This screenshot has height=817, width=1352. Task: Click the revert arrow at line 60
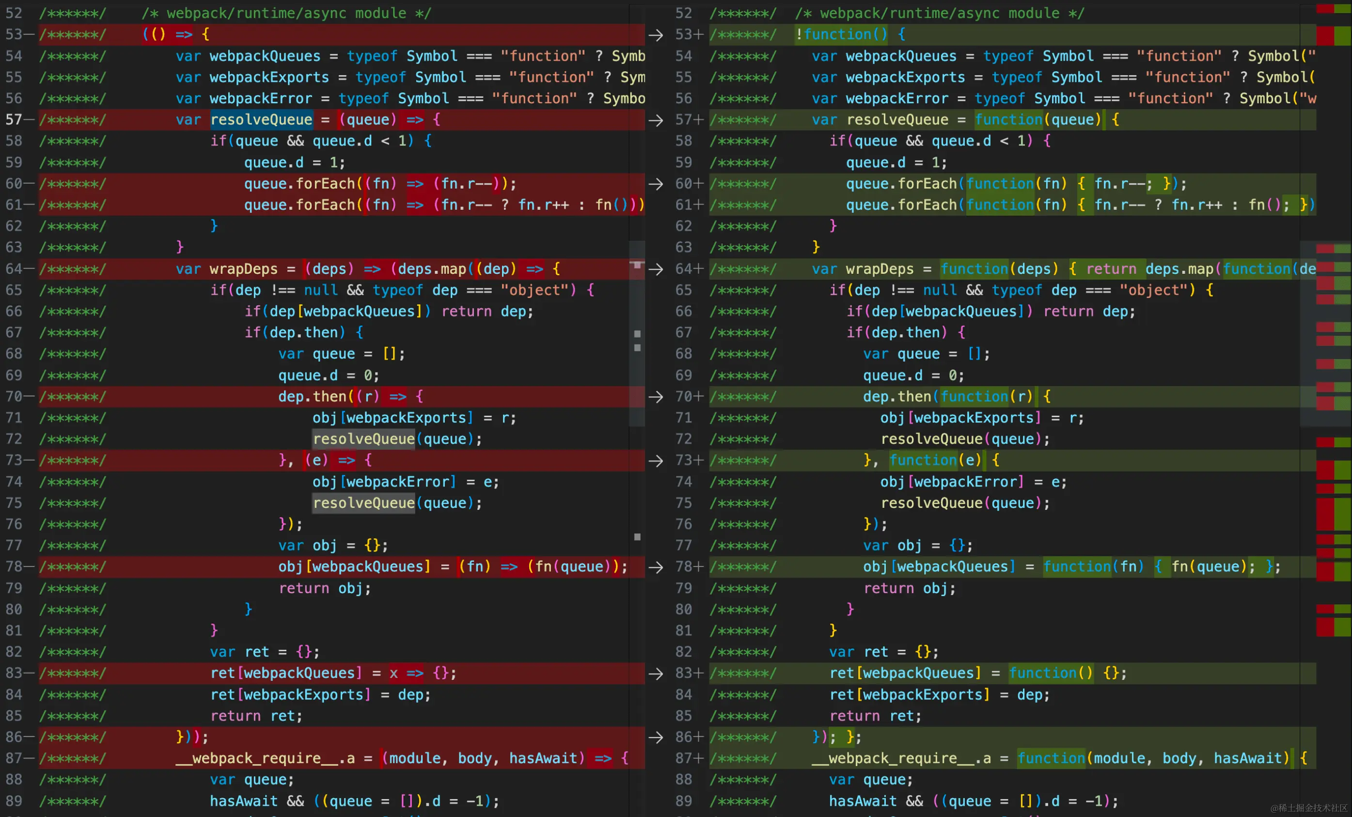(x=656, y=184)
